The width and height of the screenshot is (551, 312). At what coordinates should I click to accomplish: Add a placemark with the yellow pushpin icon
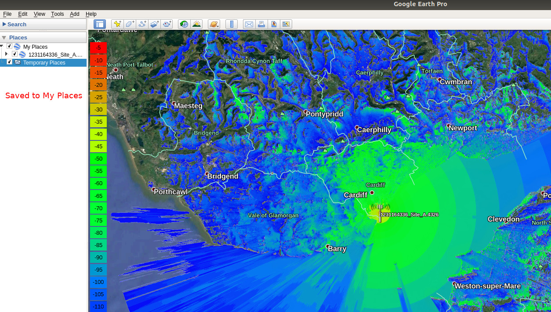tap(117, 24)
